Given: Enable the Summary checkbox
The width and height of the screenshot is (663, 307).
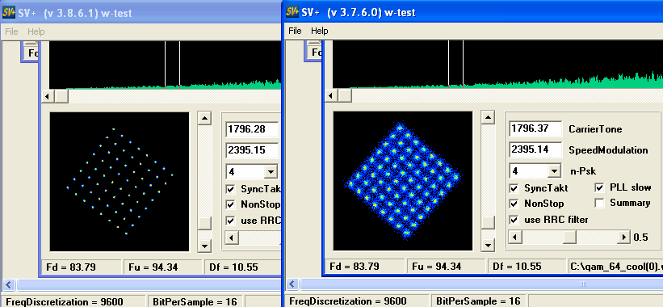Looking at the screenshot, I should tap(599, 203).
